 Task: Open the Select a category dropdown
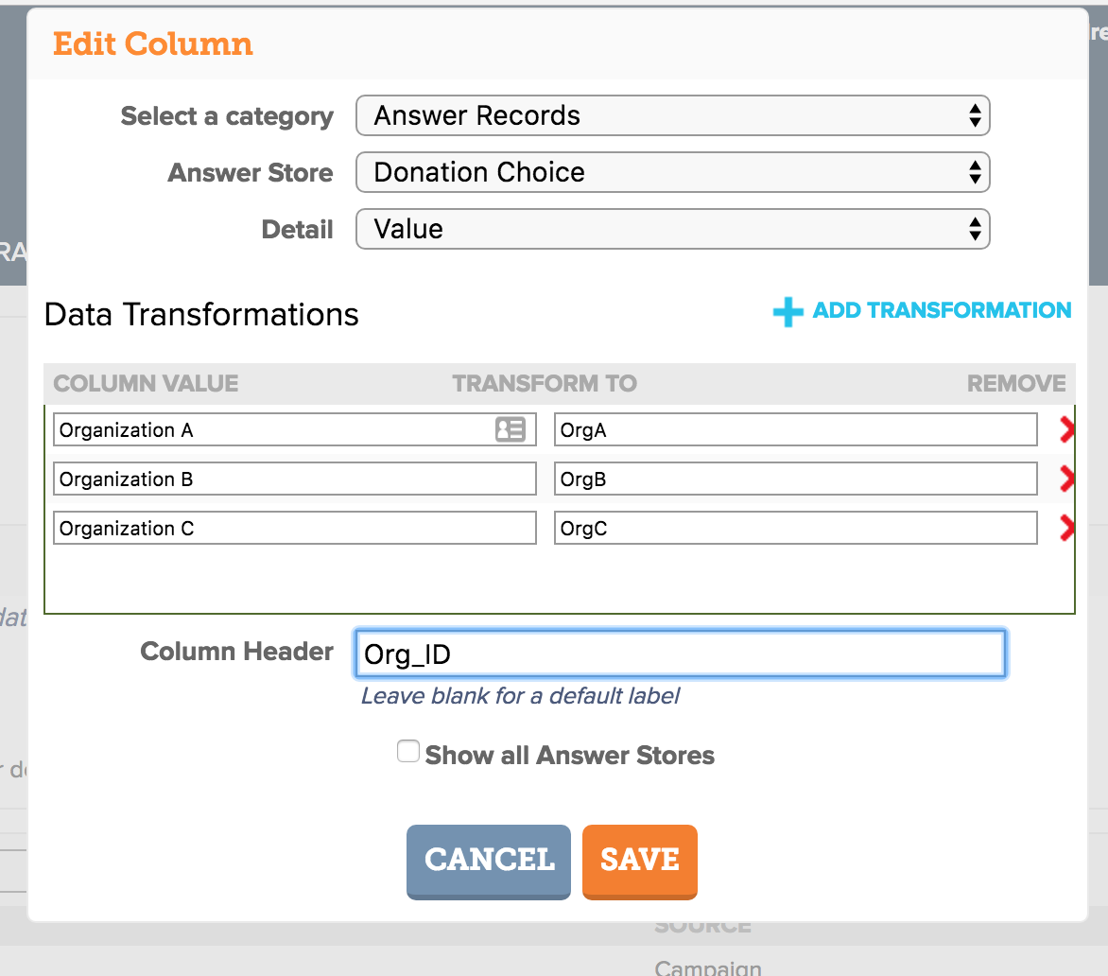tap(673, 115)
